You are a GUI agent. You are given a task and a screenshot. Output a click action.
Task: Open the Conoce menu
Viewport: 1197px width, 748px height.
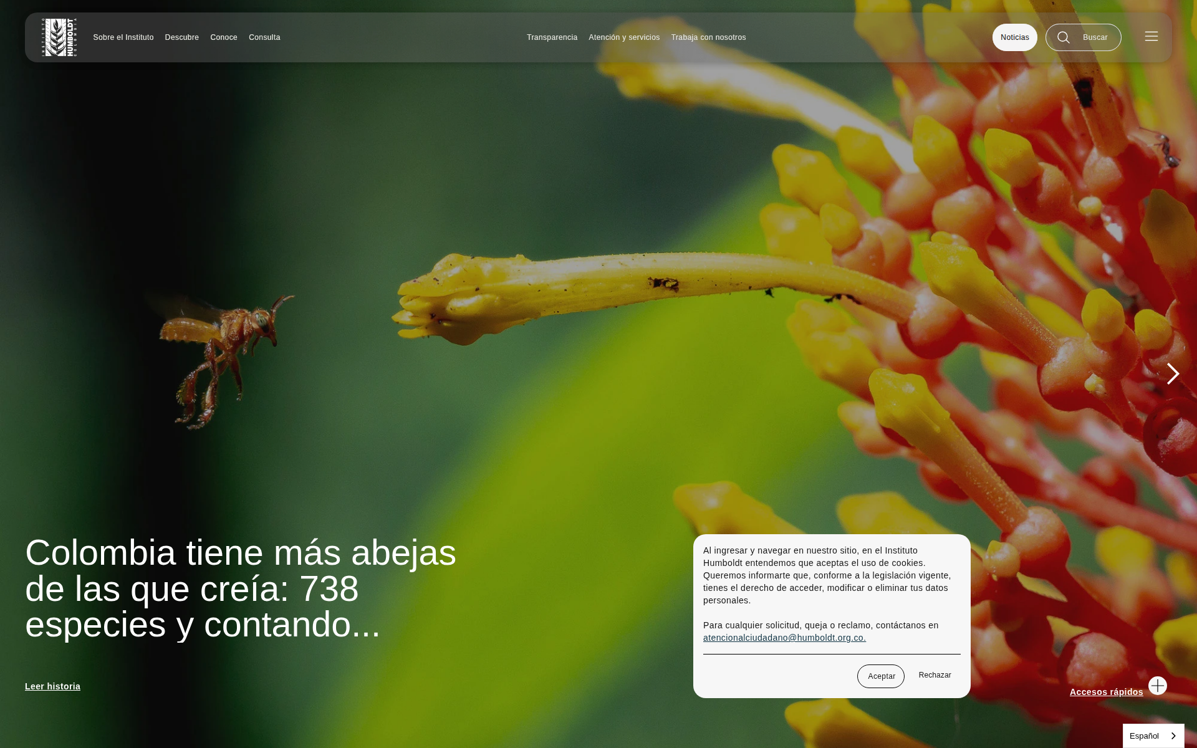pos(224,37)
